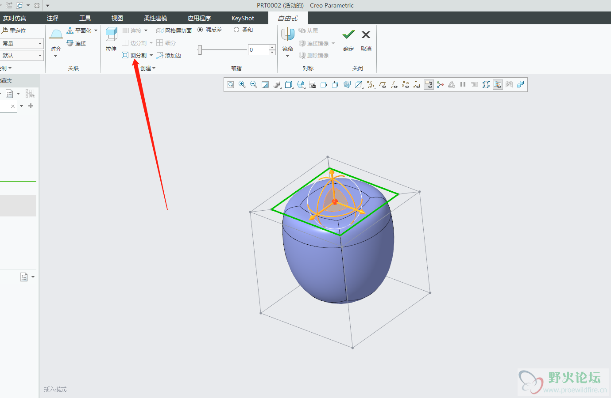Viewport: 611px width, 398px height.
Task: Open the display style wireframe cube icon
Action: 289,84
